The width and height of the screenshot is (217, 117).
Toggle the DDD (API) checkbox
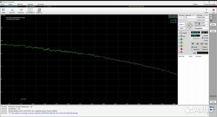click(x=192, y=39)
